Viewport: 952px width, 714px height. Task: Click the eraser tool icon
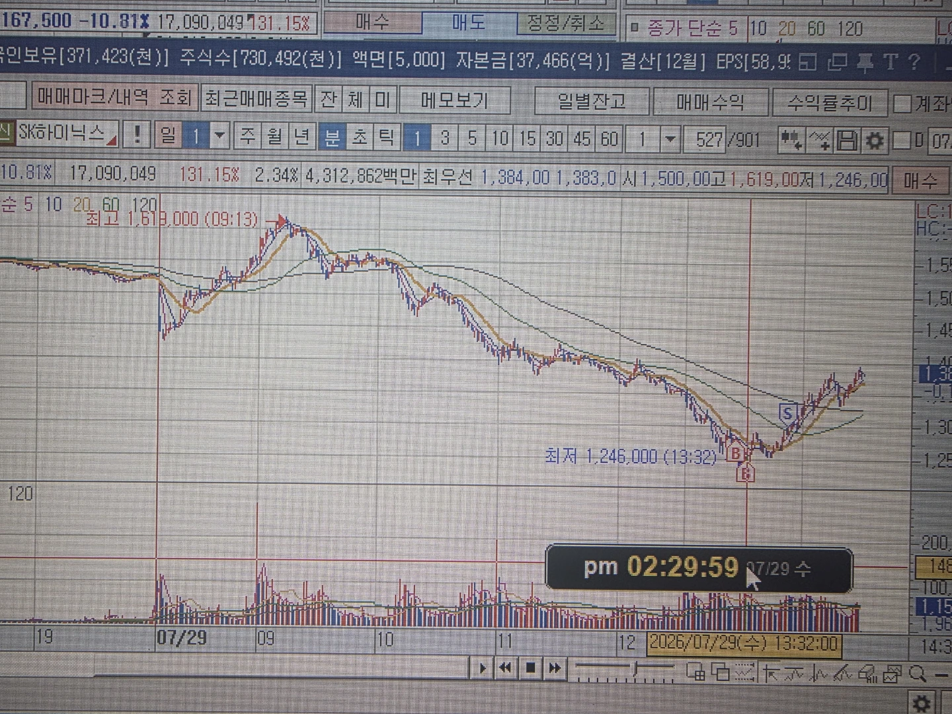(867, 674)
